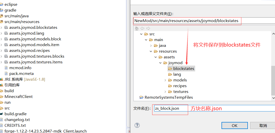Select 引用的库 entry in explorer

[x=12, y=85]
